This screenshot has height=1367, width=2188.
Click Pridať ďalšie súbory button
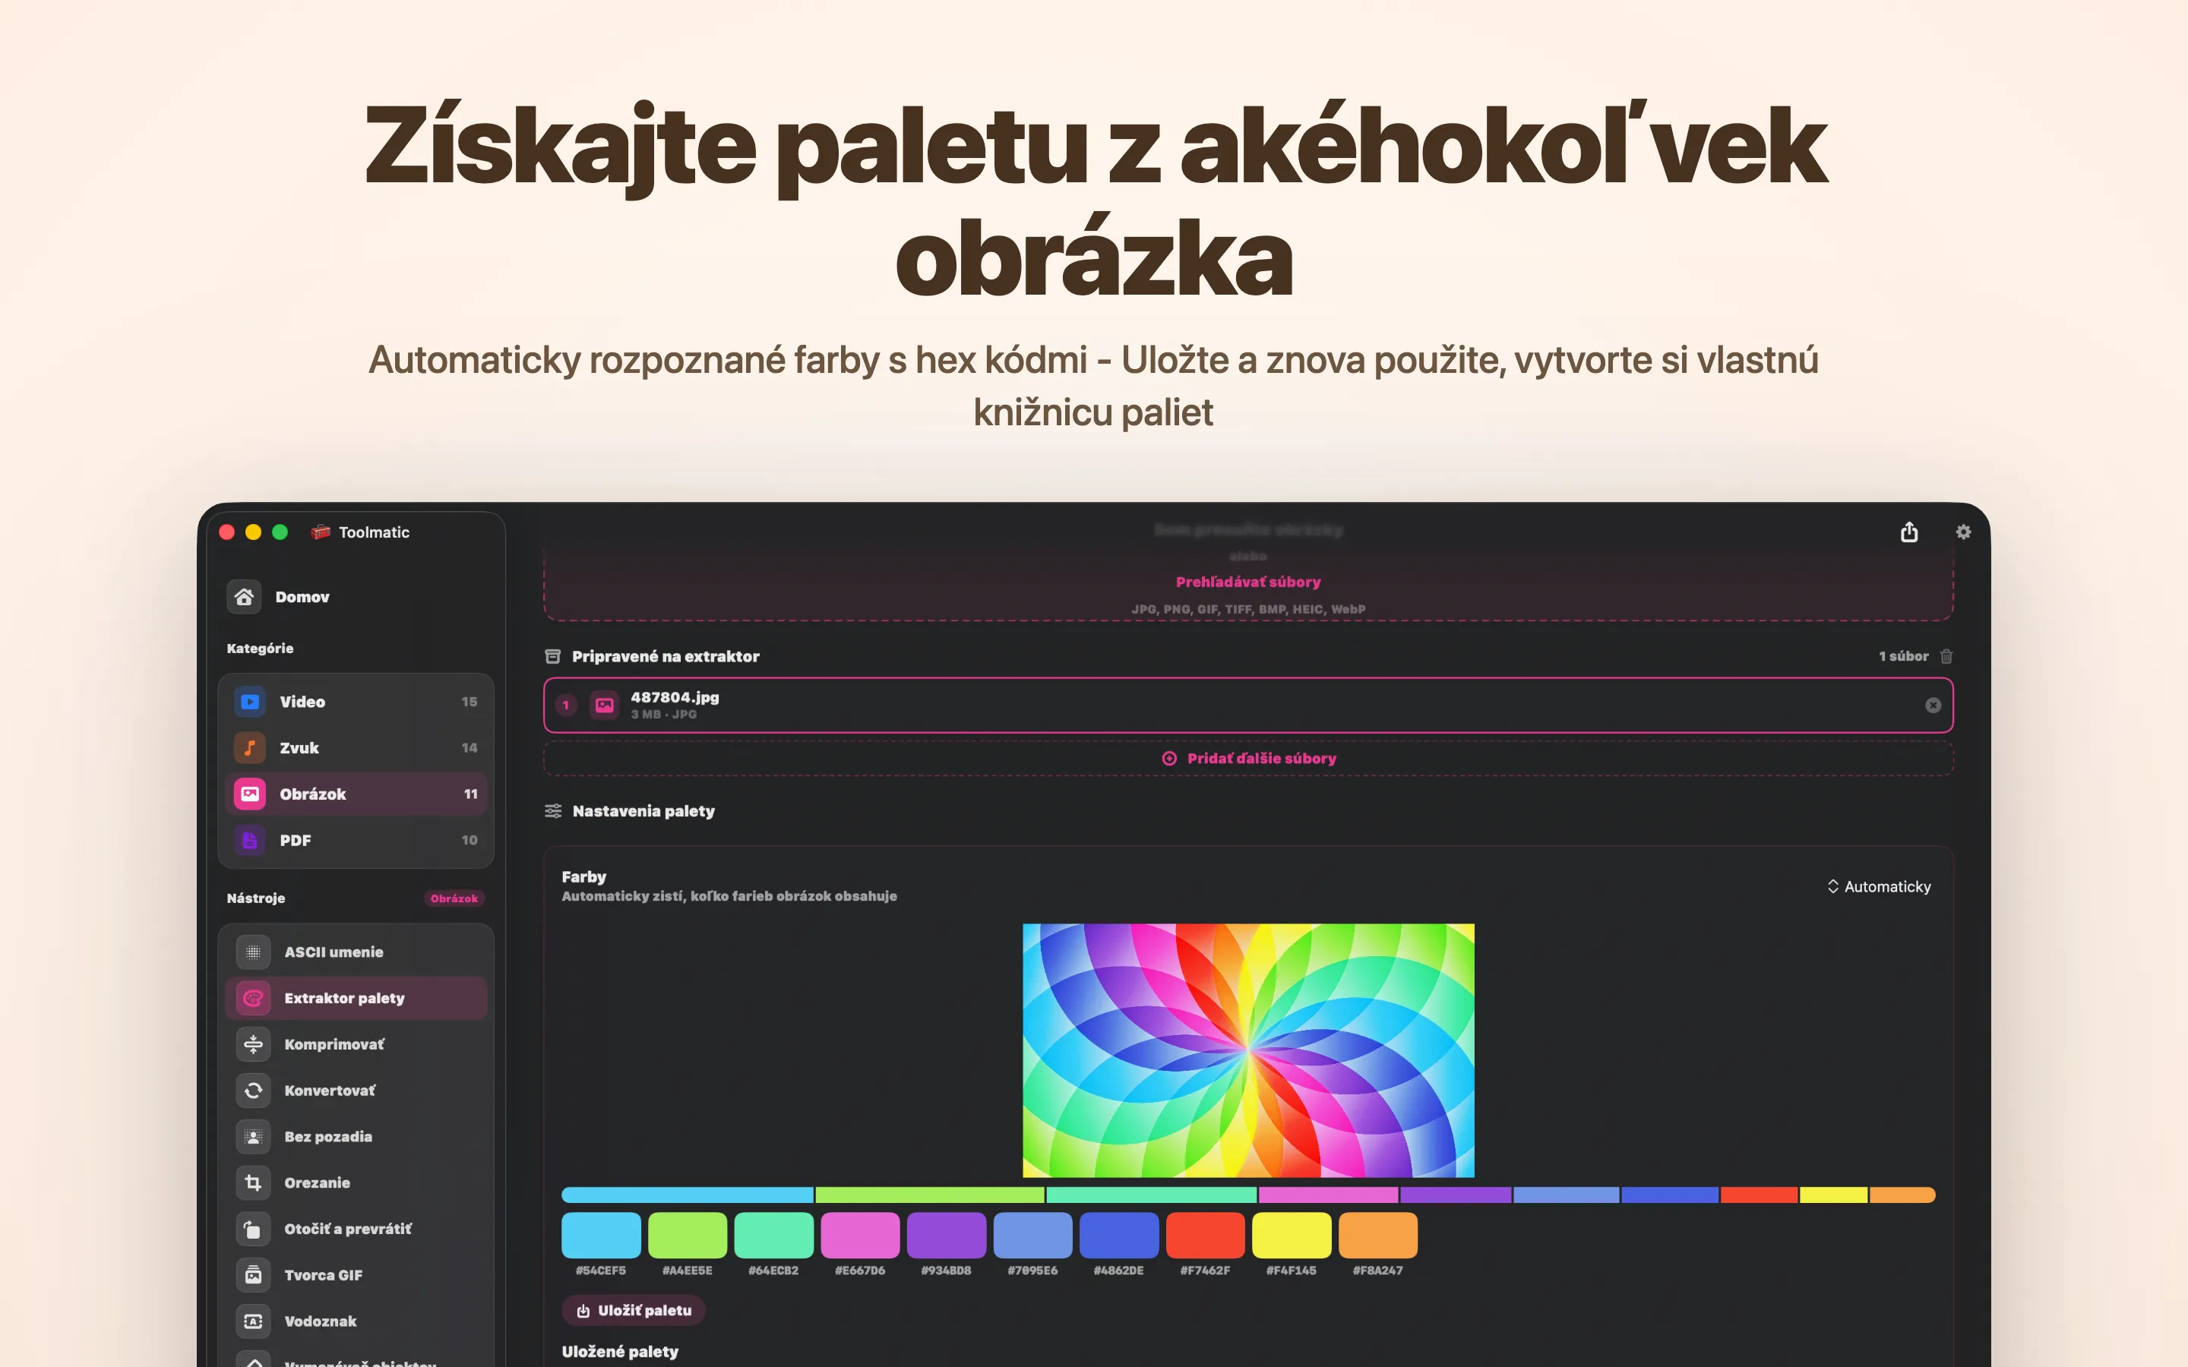point(1247,759)
